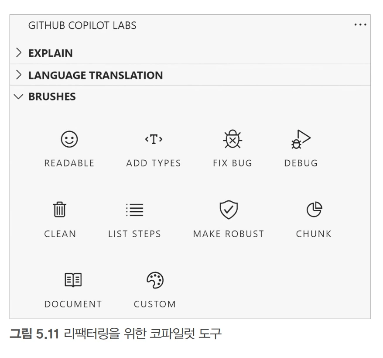Select the Chunk pie chart icon
The image size is (383, 358).
coord(315,209)
